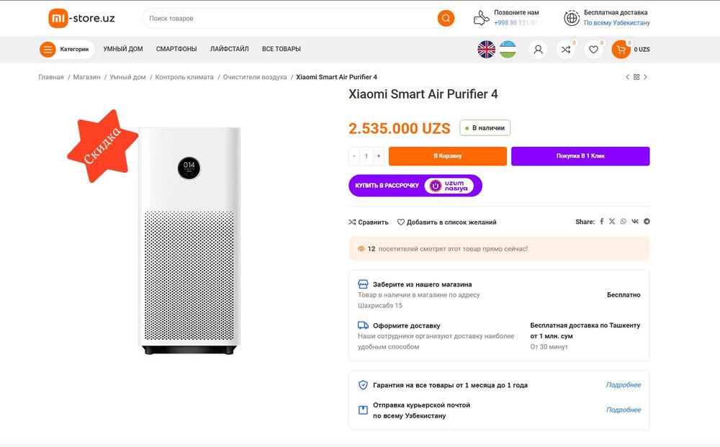Decrease quantity with the minus button
The height and width of the screenshot is (447, 720).
pos(354,156)
